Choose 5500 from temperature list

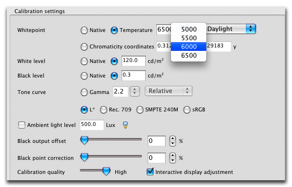pyautogui.click(x=189, y=38)
